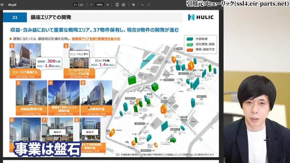Click the slide number box 21
290x163 pixels.
click(x=15, y=17)
